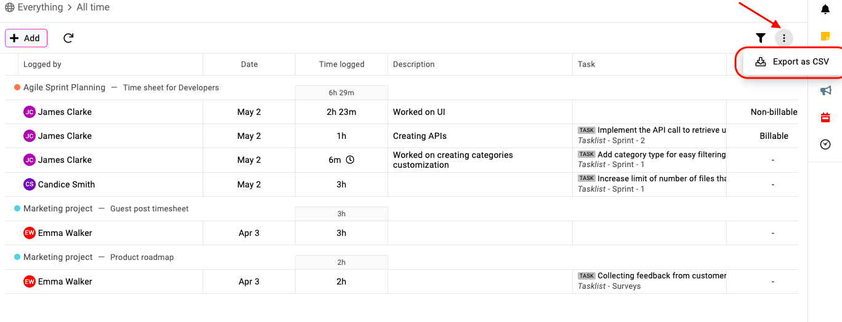Open the timer clock icon in sidebar
Image resolution: width=842 pixels, height=322 pixels.
click(825, 144)
